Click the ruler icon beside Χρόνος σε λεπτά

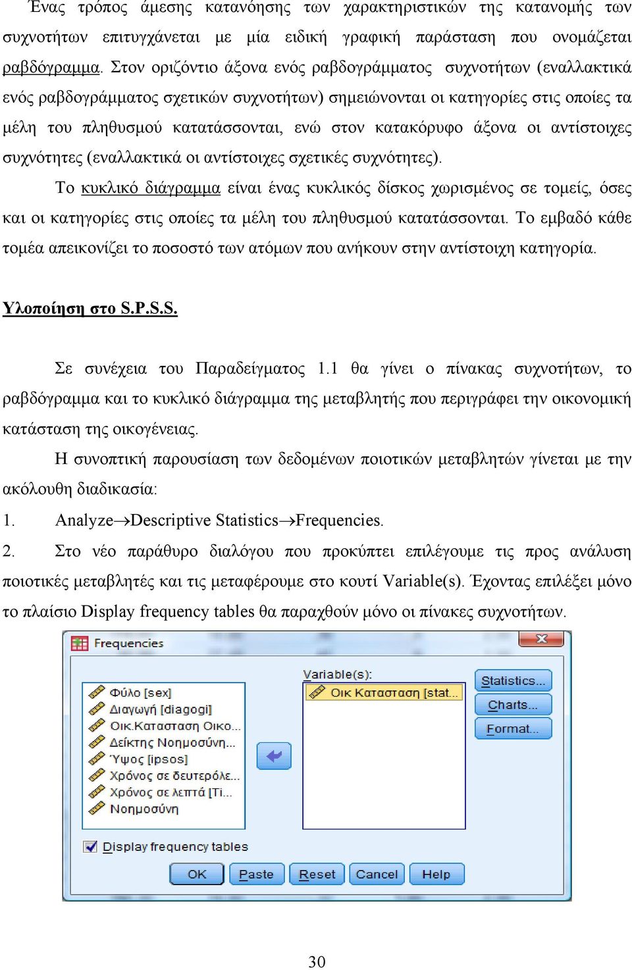coord(97,792)
